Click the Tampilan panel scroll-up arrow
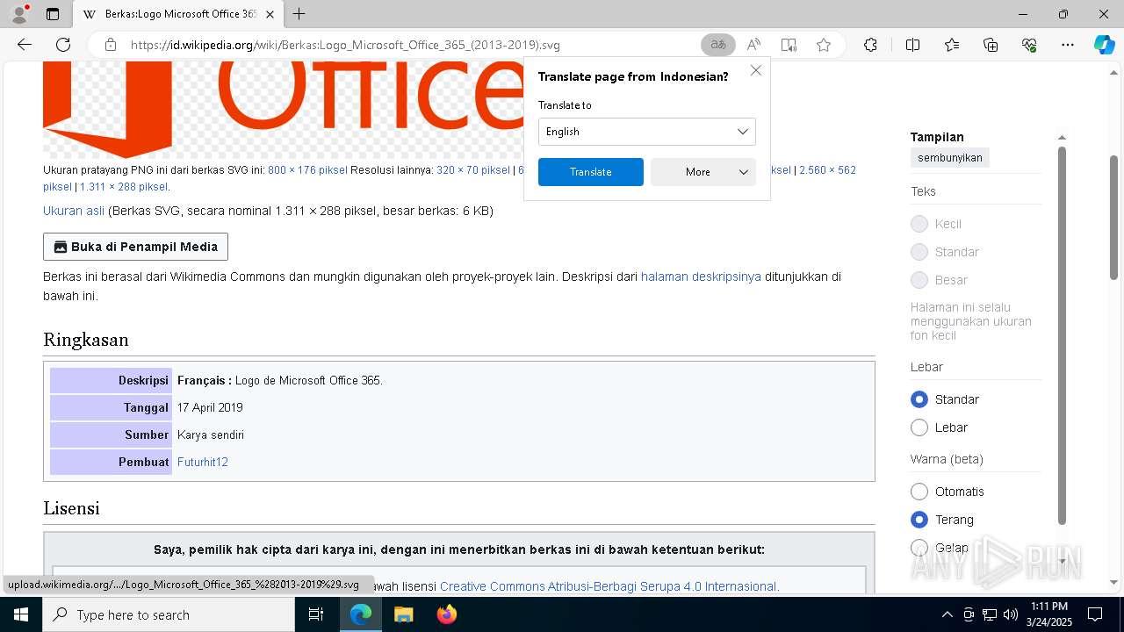1124x632 pixels. coord(1062,138)
